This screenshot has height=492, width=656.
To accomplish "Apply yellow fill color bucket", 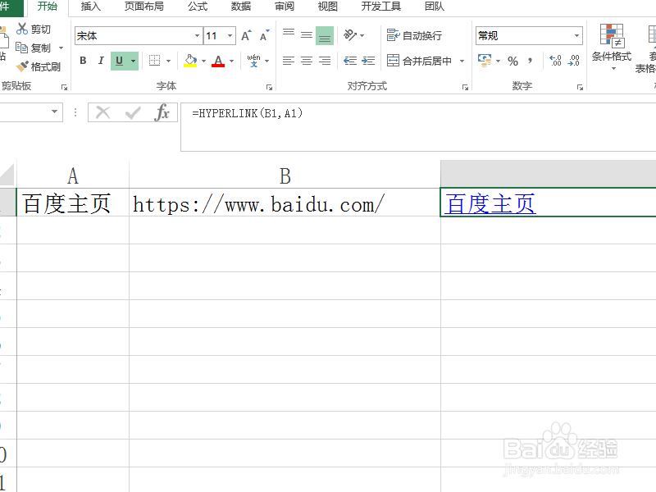I will coord(190,61).
